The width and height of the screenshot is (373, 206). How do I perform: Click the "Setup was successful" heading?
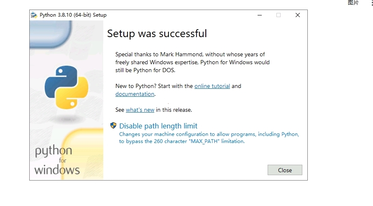point(157,33)
